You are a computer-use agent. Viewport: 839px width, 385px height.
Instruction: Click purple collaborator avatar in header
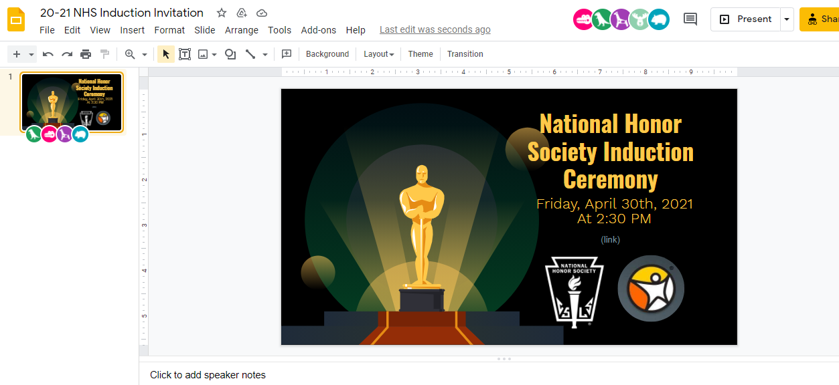click(x=621, y=19)
